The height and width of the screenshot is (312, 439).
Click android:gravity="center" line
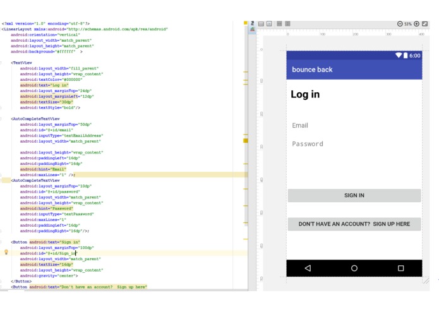(49, 275)
